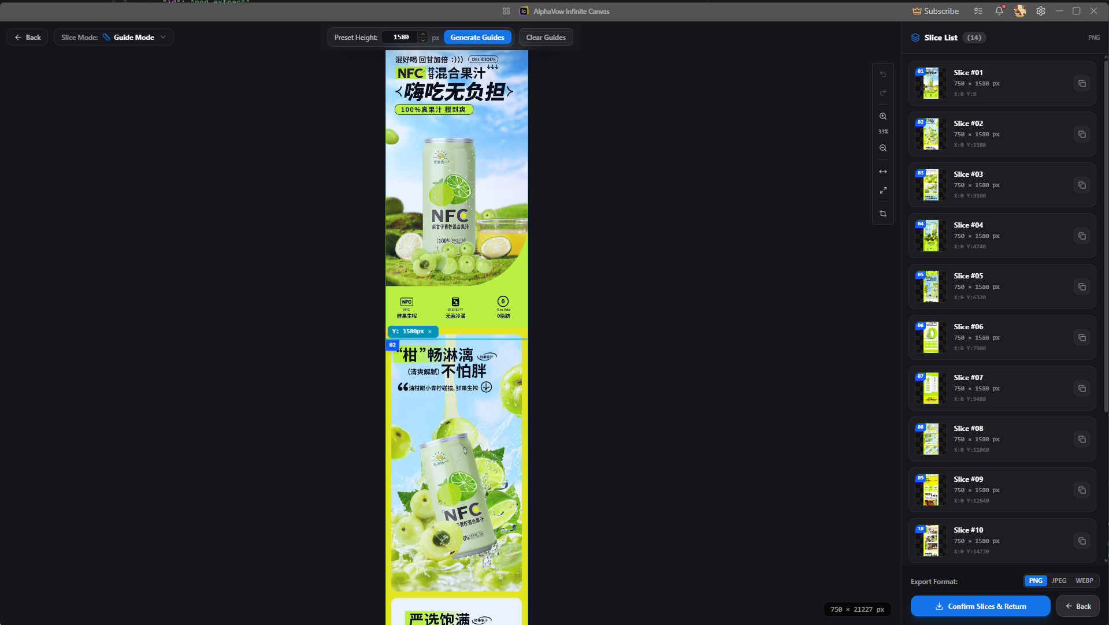This screenshot has height=625, width=1109.
Task: Click the undo arrow icon
Action: [x=883, y=74]
